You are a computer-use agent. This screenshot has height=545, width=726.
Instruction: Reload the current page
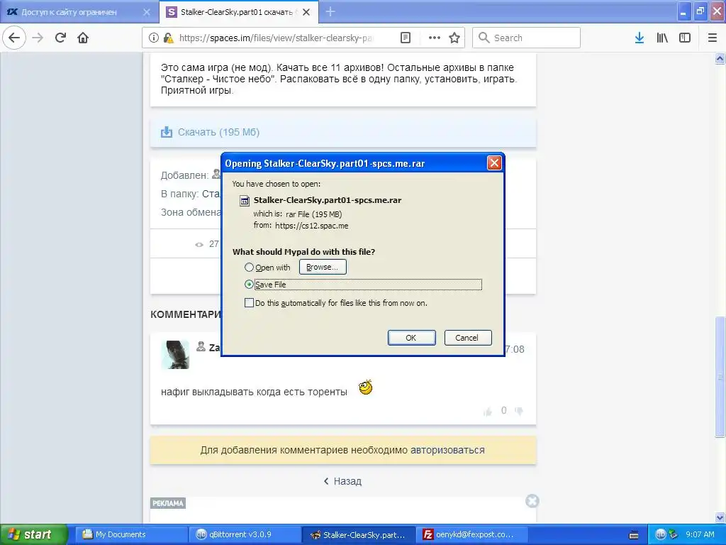pyautogui.click(x=61, y=38)
